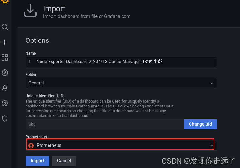Viewport: 240px width, 168px height.
Task: Click the UID field containing aka
Action: pyautogui.click(x=105, y=124)
